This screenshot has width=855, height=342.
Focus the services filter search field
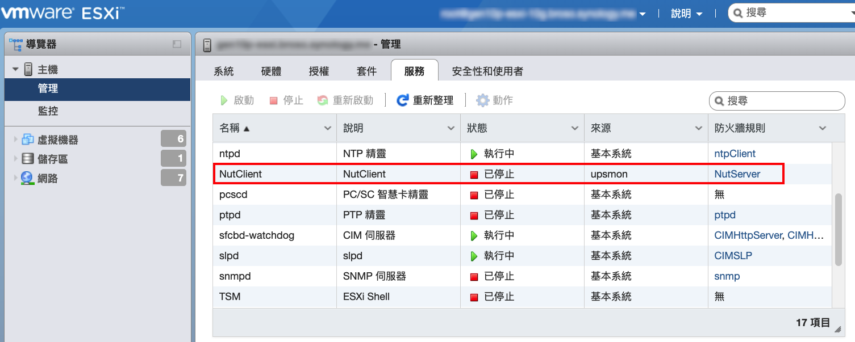point(777,101)
